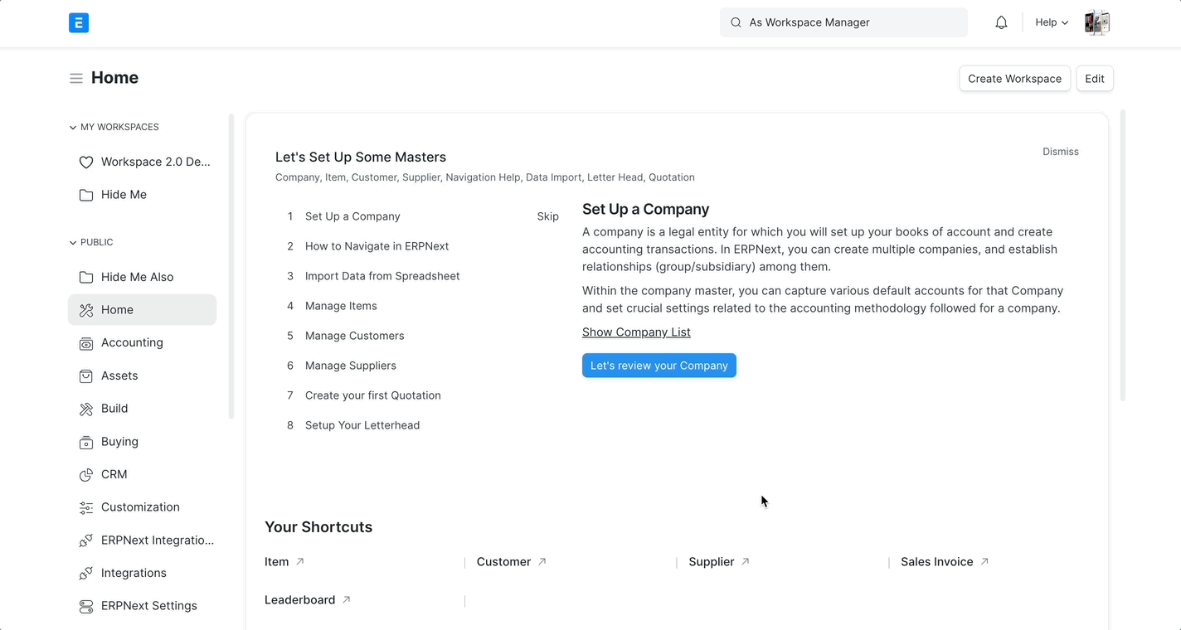Select the Home workspace in the sidebar
Image resolution: width=1181 pixels, height=630 pixels.
117,309
